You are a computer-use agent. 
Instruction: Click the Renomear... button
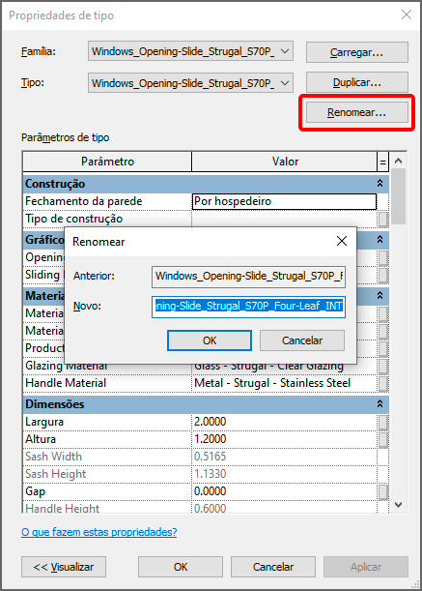pos(357,112)
